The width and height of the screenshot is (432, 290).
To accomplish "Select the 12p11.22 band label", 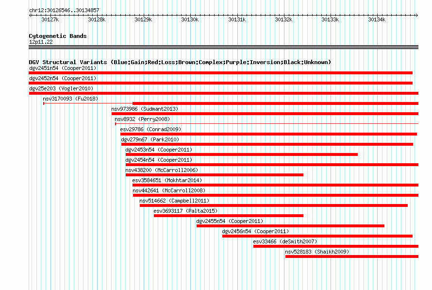I will pos(41,42).
